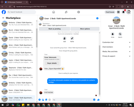Screen dimensions: 134x107
Task: Search within the conversation
Action: (x=120, y=34)
